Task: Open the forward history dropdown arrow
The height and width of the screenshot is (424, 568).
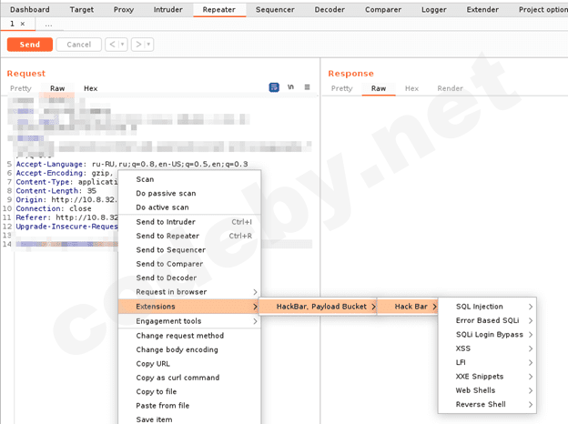Action: [x=148, y=45]
